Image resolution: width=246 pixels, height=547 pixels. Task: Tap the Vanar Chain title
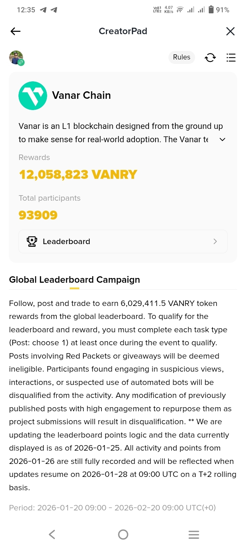pos(81,95)
